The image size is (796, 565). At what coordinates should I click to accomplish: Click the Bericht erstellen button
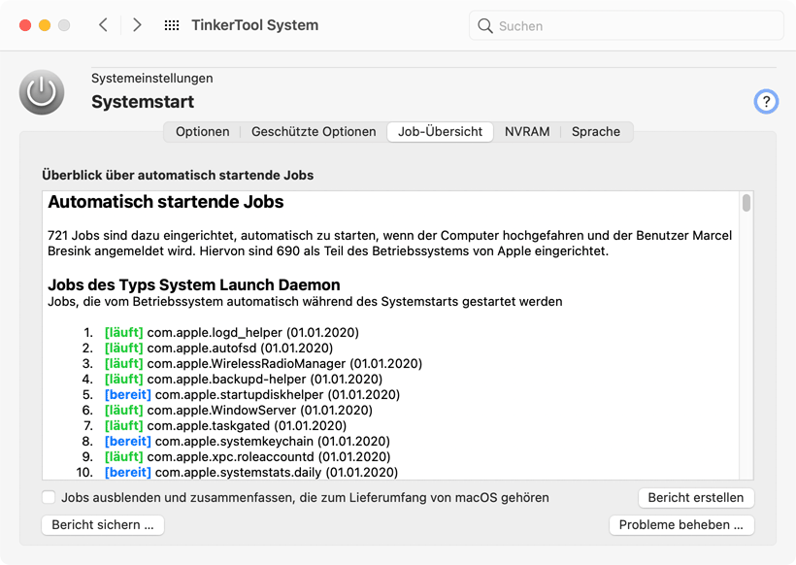pyautogui.click(x=695, y=497)
